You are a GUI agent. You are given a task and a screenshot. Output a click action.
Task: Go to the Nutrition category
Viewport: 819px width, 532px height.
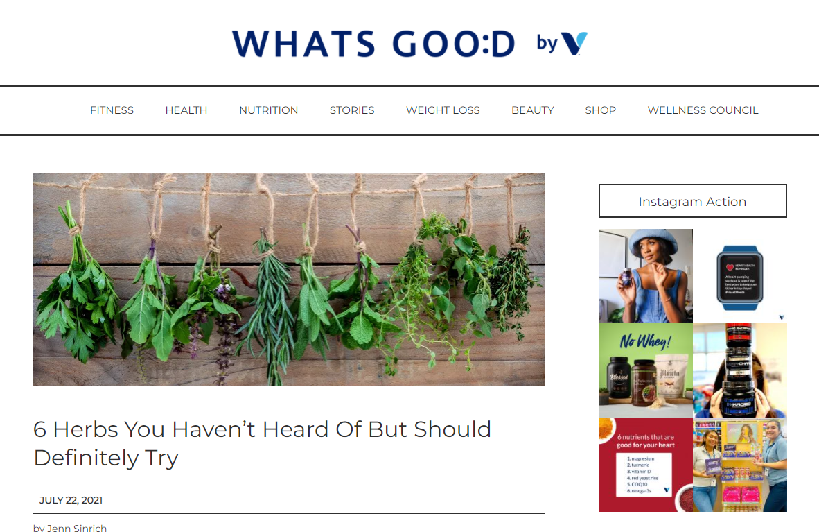(268, 110)
